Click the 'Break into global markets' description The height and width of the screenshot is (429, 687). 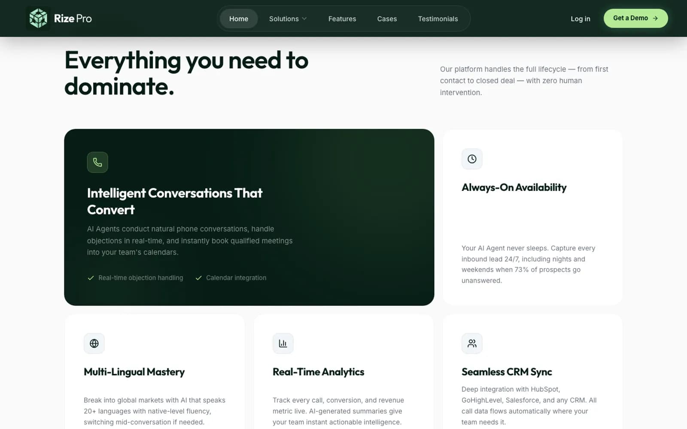tap(155, 411)
